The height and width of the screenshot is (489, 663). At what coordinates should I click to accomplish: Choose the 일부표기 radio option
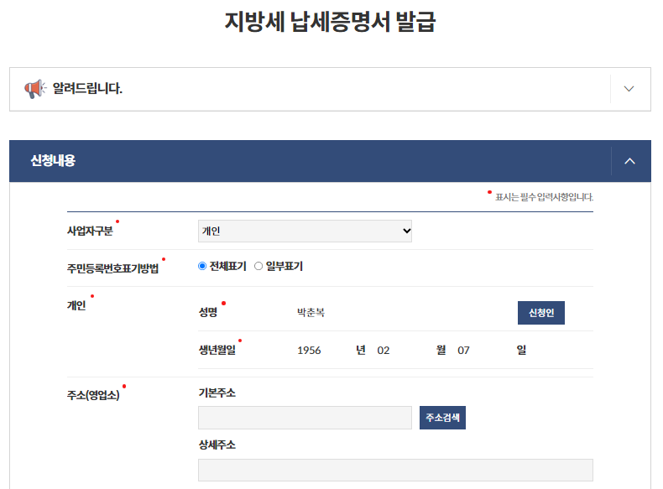(x=258, y=267)
